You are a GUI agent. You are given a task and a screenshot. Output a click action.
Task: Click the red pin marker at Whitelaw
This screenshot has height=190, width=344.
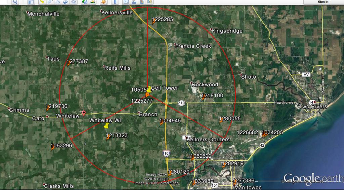click(x=84, y=113)
